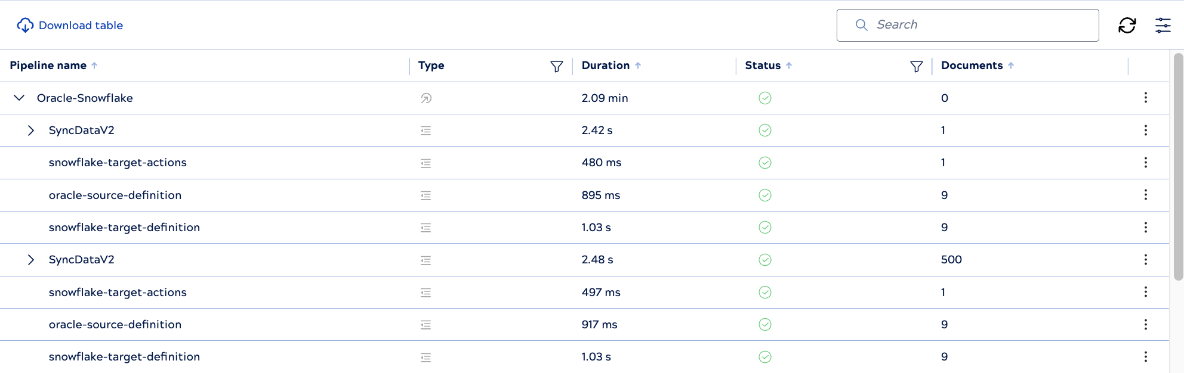Image resolution: width=1184 pixels, height=373 pixels.
Task: Click into the Search input field
Action: click(979, 25)
